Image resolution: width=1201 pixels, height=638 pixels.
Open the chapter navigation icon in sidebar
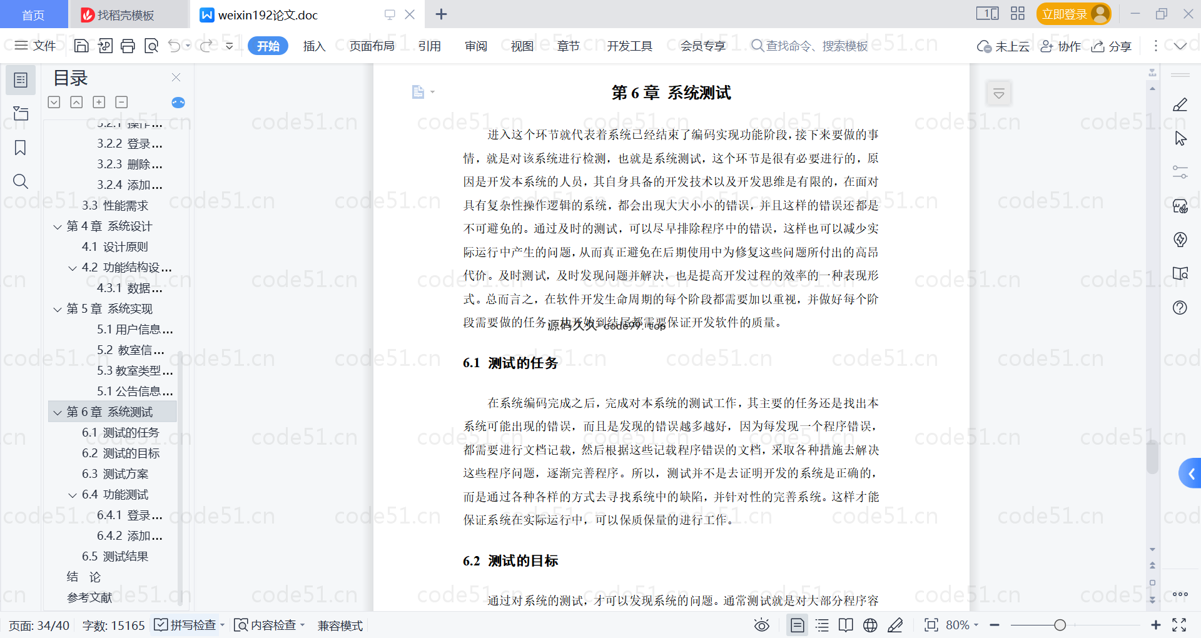[x=21, y=113]
